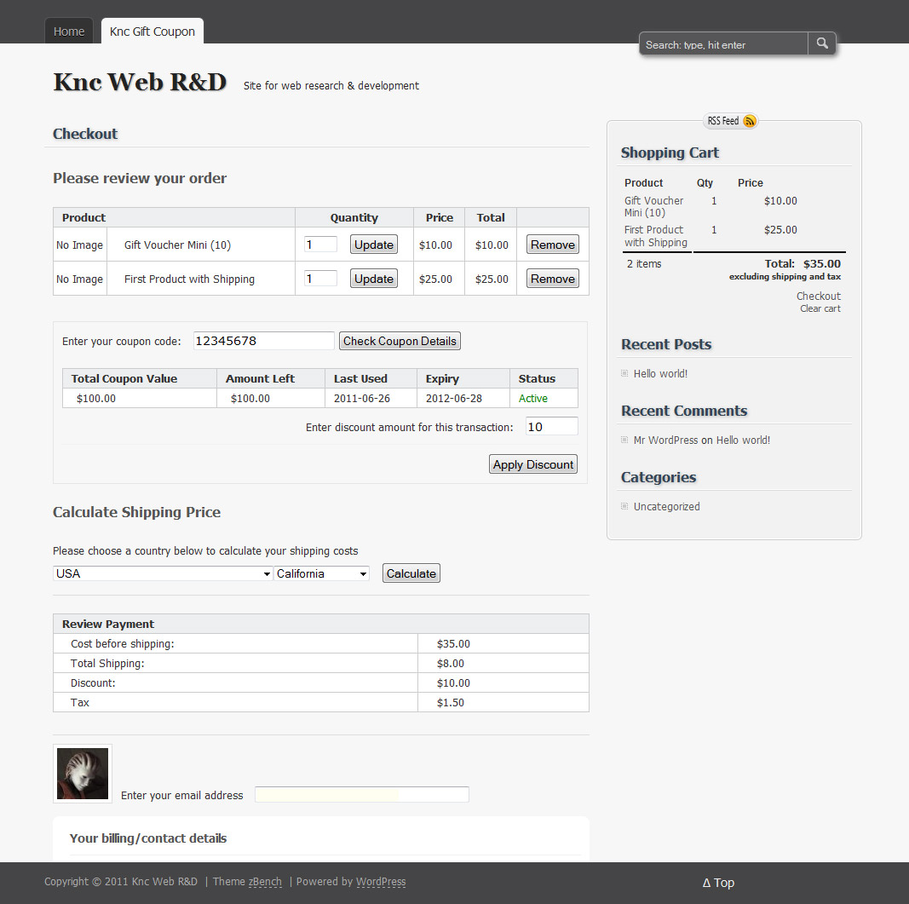The image size is (909, 904).
Task: Expand the California state dropdown
Action: 322,573
